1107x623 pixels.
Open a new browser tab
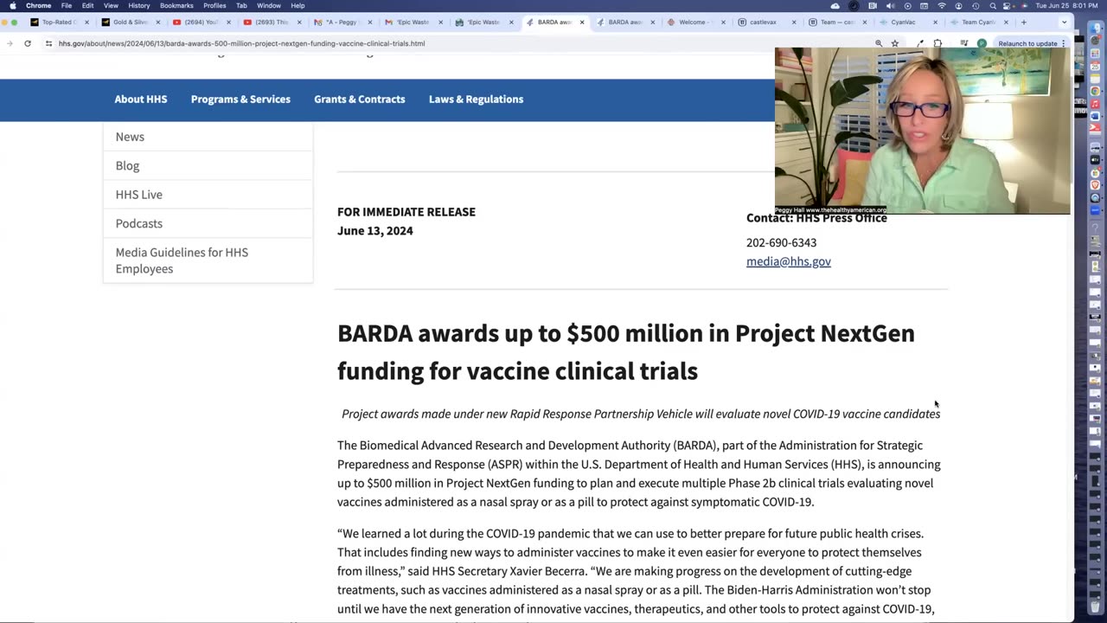[x=1024, y=22]
